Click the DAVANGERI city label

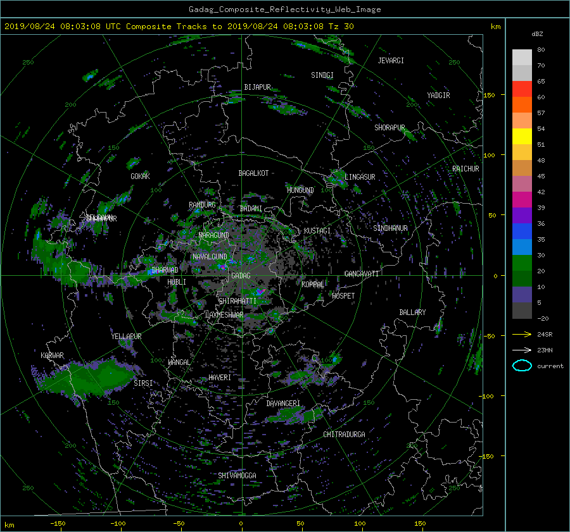click(x=283, y=404)
